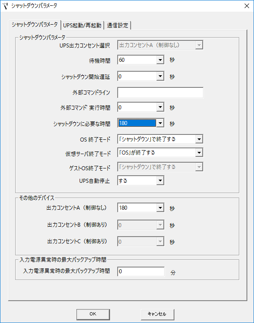Open the シャットダウン開始遅延 dropdown arrow
The width and height of the screenshot is (254, 323).
pyautogui.click(x=160, y=77)
